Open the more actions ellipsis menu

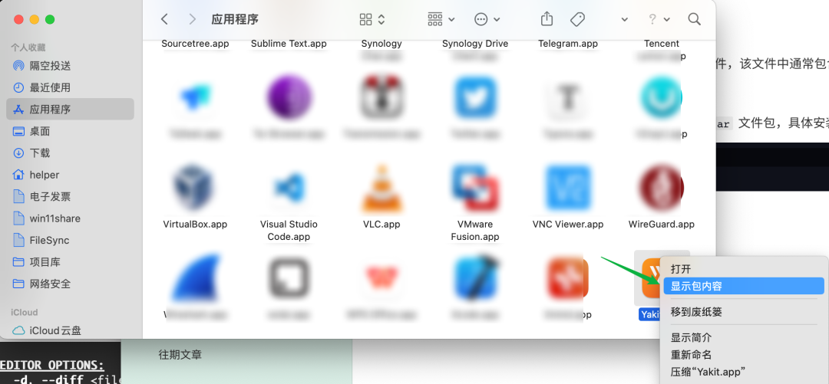tap(487, 19)
